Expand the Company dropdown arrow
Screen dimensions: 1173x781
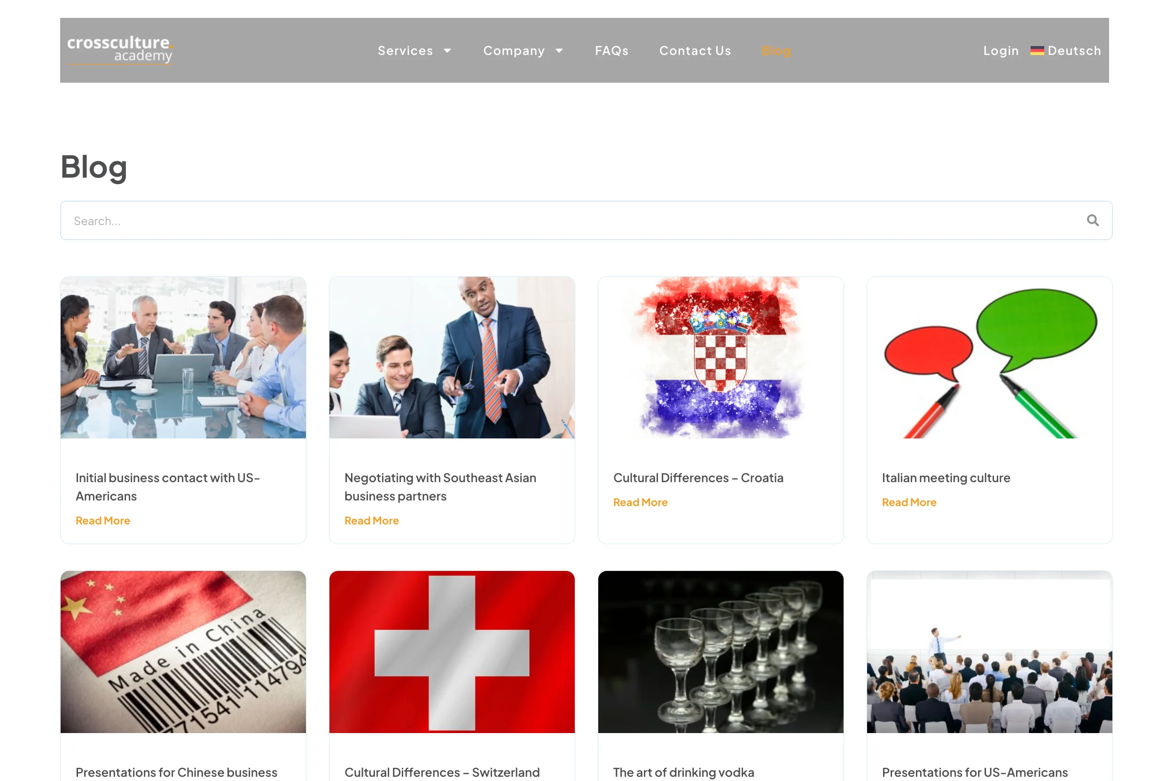559,51
